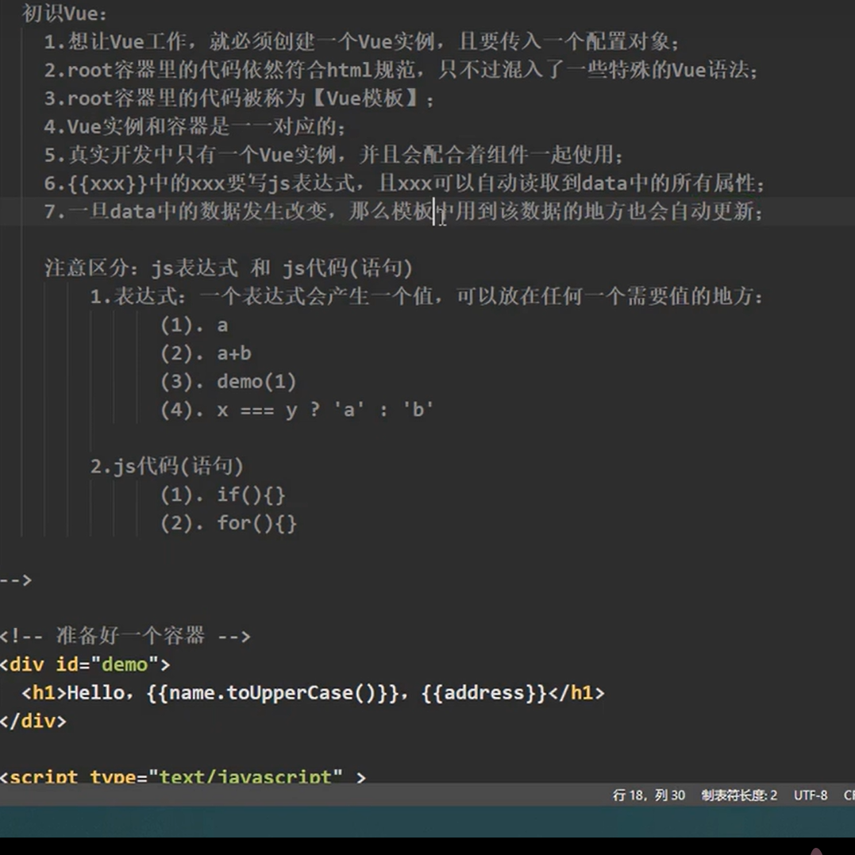Change file encoding UTF-8 in status bar
The width and height of the screenshot is (855, 855).
pyautogui.click(x=811, y=795)
